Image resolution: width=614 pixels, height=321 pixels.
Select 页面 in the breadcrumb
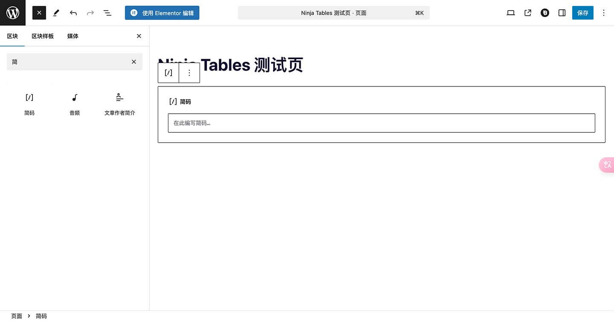(17, 316)
